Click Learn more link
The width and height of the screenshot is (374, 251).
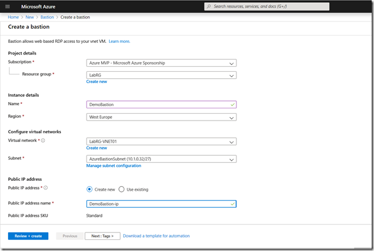pos(119,41)
